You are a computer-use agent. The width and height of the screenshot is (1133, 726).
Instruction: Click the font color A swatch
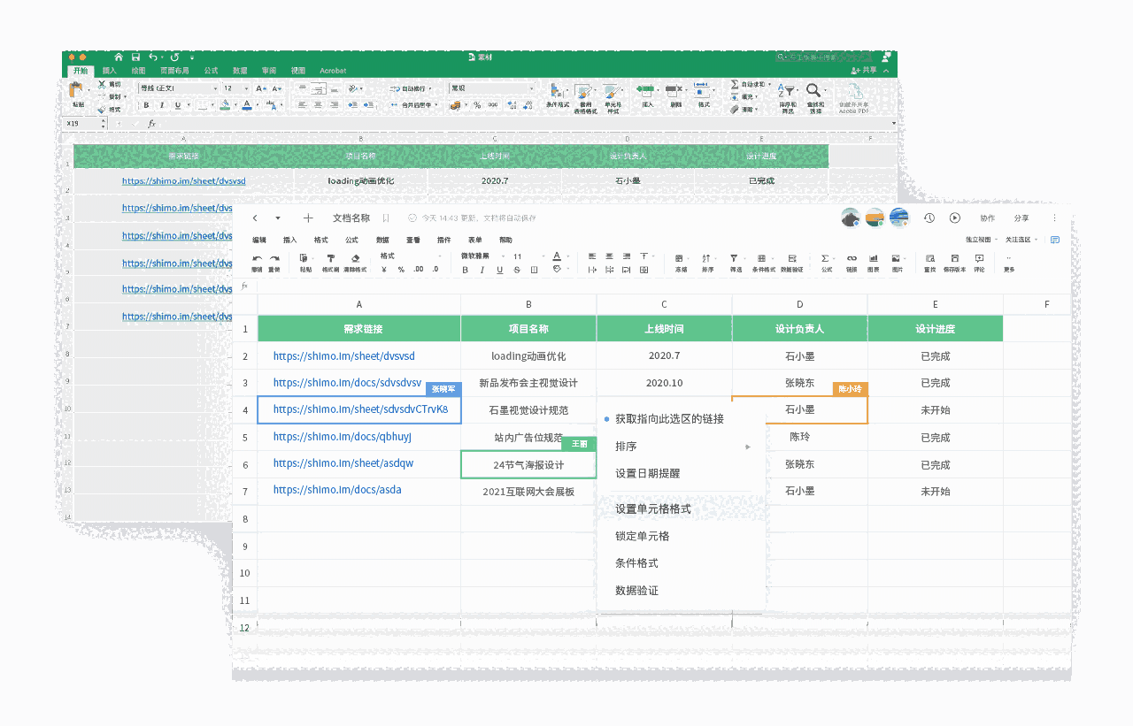(556, 256)
